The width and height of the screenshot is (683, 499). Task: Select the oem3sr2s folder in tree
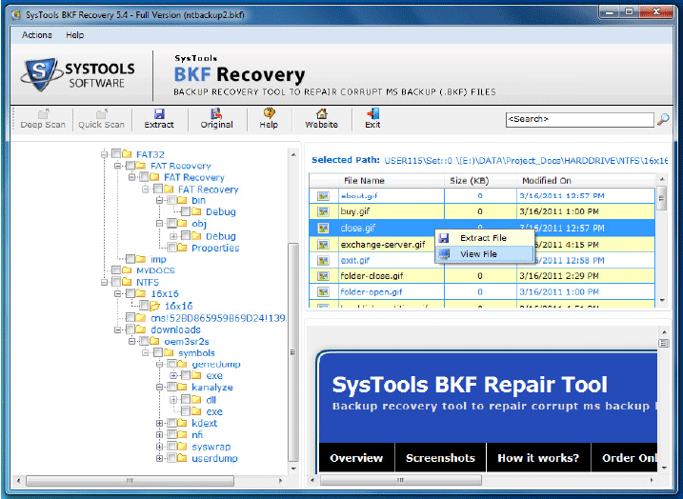pos(187,341)
